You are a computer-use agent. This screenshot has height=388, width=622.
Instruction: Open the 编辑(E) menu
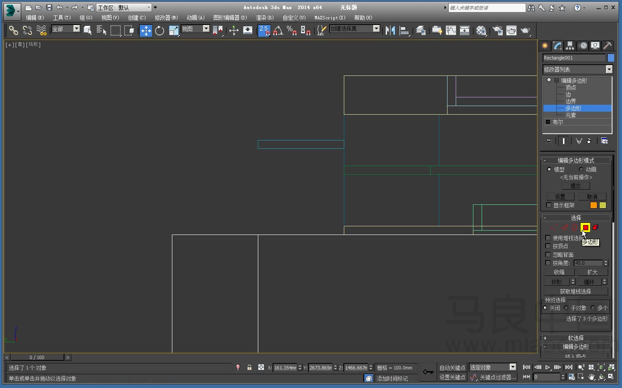[x=35, y=18]
